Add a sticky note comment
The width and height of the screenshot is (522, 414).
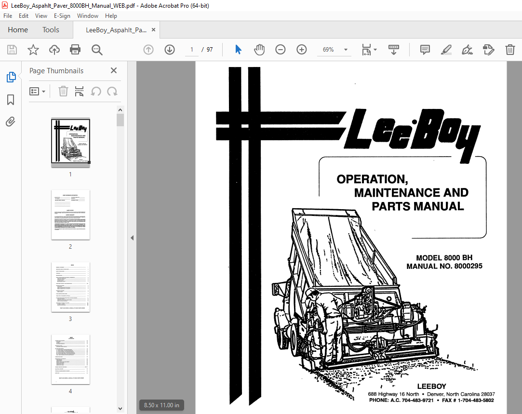[x=425, y=50]
